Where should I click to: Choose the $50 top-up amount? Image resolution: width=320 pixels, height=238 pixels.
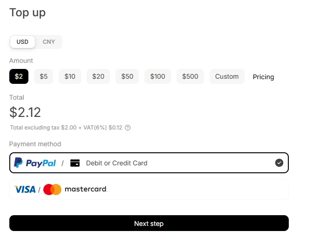(x=127, y=76)
